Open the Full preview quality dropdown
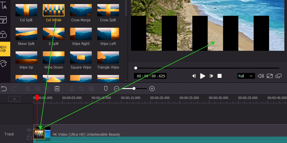Image resolution: width=287 pixels, height=143 pixels. pyautogui.click(x=246, y=76)
